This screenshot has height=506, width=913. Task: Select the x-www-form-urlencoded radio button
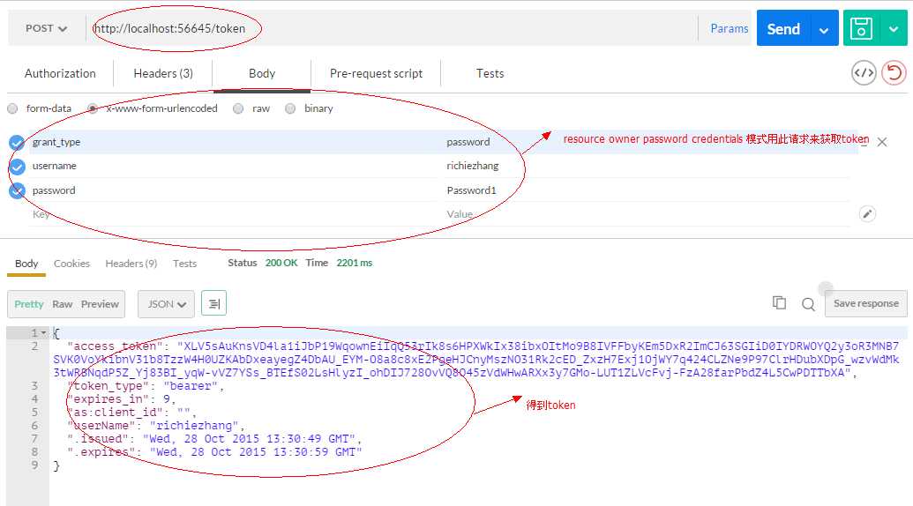click(x=93, y=108)
